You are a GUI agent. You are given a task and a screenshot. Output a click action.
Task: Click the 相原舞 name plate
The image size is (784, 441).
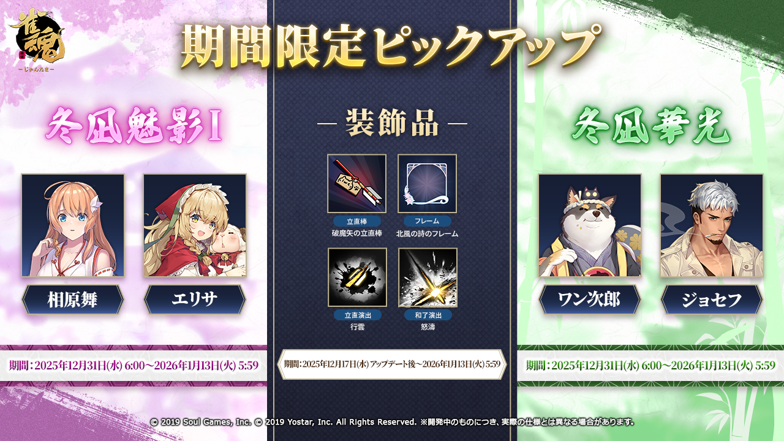point(73,300)
